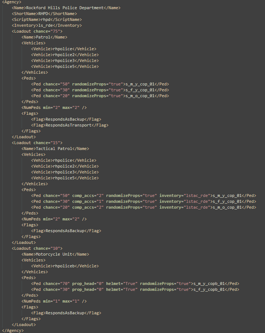Click the s_m_y_copb_01 ped model text

[209, 283]
